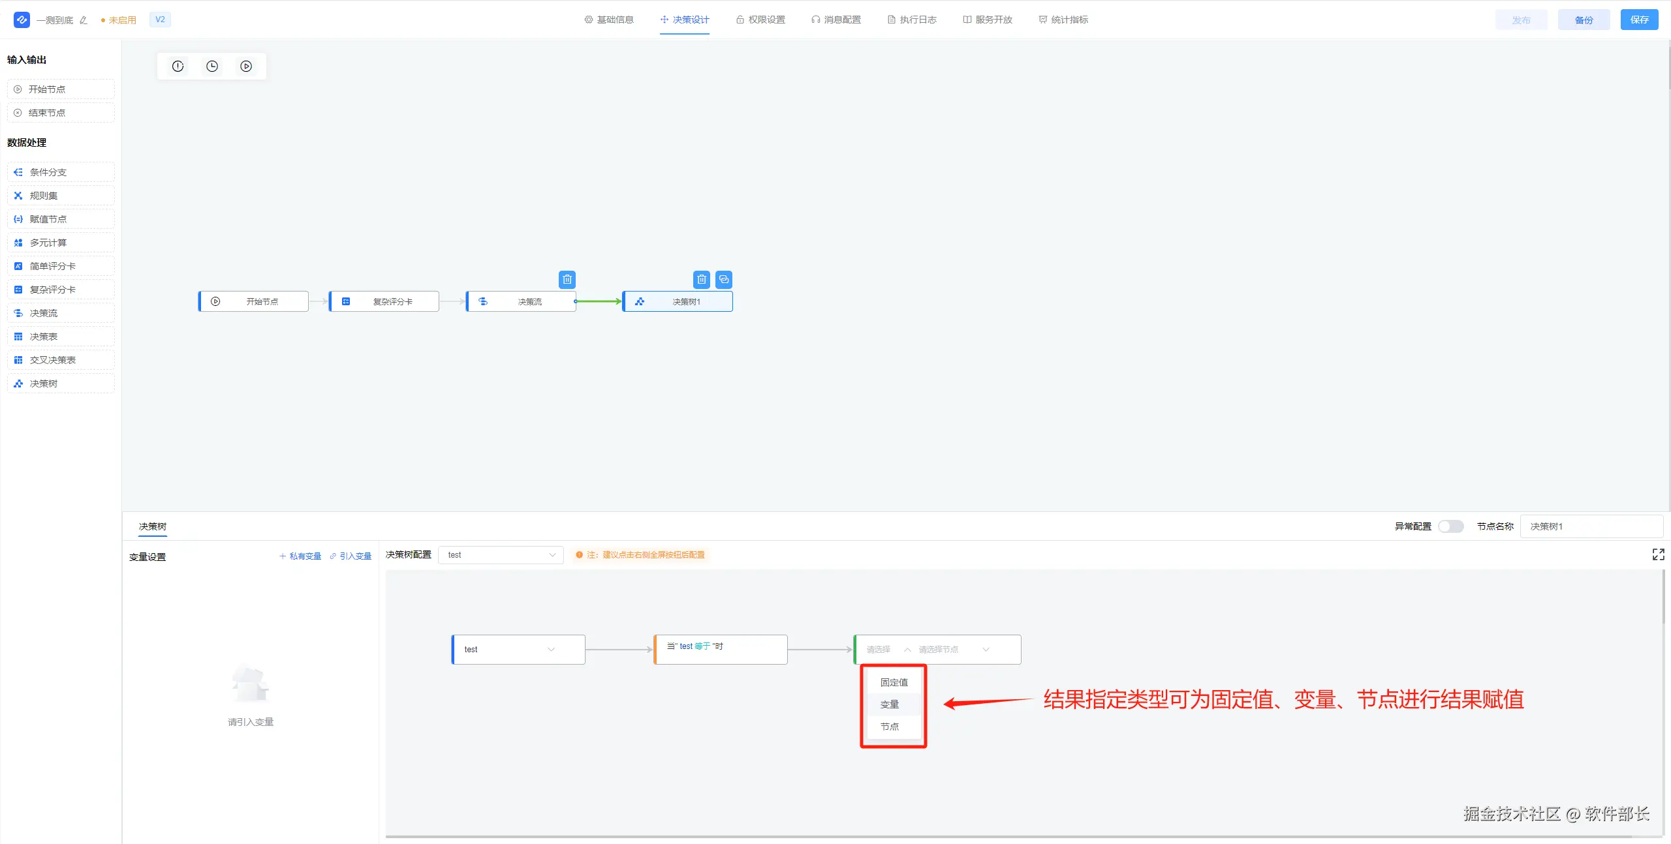Viewport: 1671px width, 844px height.
Task: Toggle the 异常配置 switch
Action: click(1450, 526)
